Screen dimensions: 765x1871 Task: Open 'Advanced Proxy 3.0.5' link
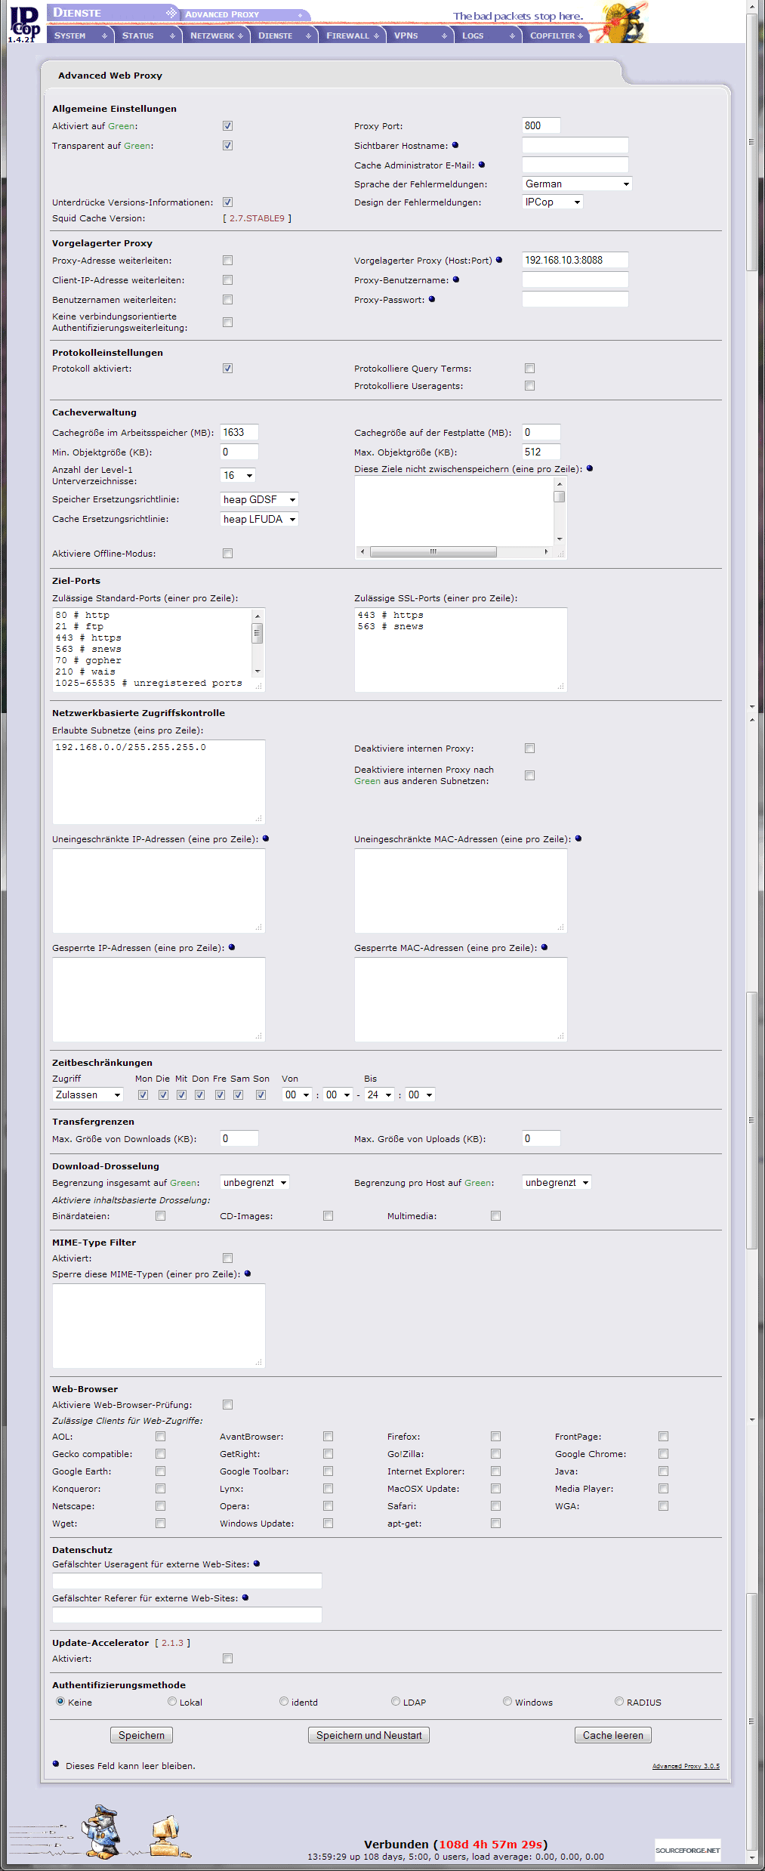point(686,1766)
